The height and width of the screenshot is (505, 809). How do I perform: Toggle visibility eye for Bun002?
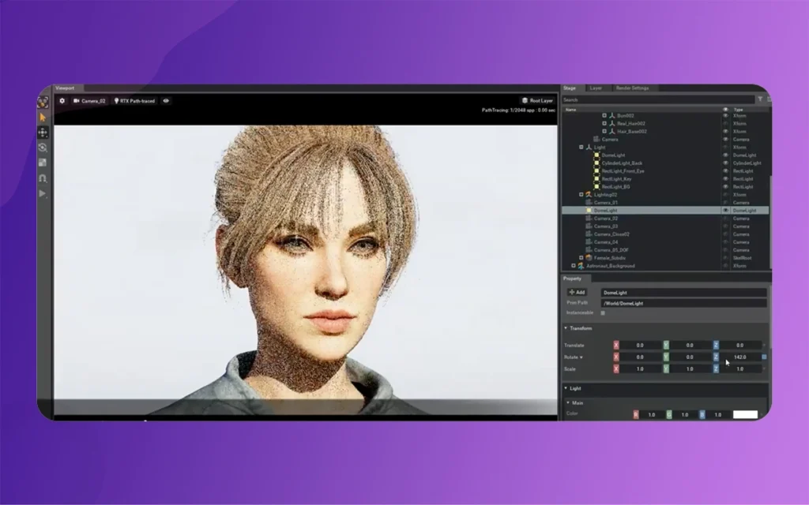[x=725, y=116]
